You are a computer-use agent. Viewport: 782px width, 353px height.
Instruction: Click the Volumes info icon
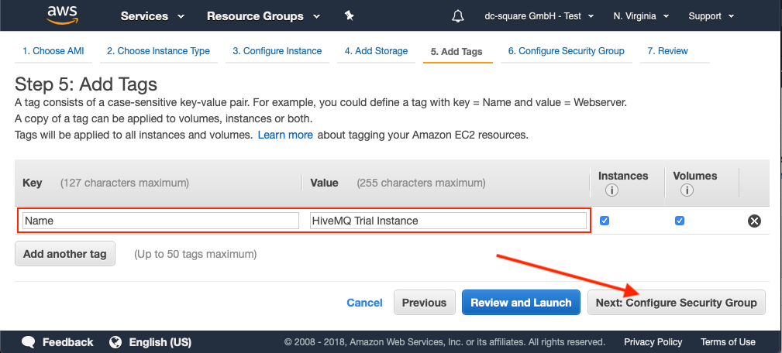pos(686,190)
